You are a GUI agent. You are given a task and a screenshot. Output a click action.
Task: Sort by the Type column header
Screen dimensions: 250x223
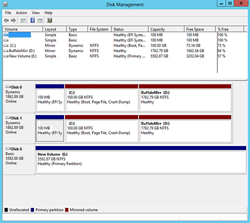click(x=77, y=29)
